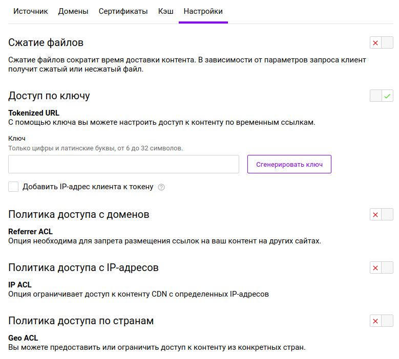
Task: Toggle Политика доступа с доменов switch
Action: coord(382,214)
